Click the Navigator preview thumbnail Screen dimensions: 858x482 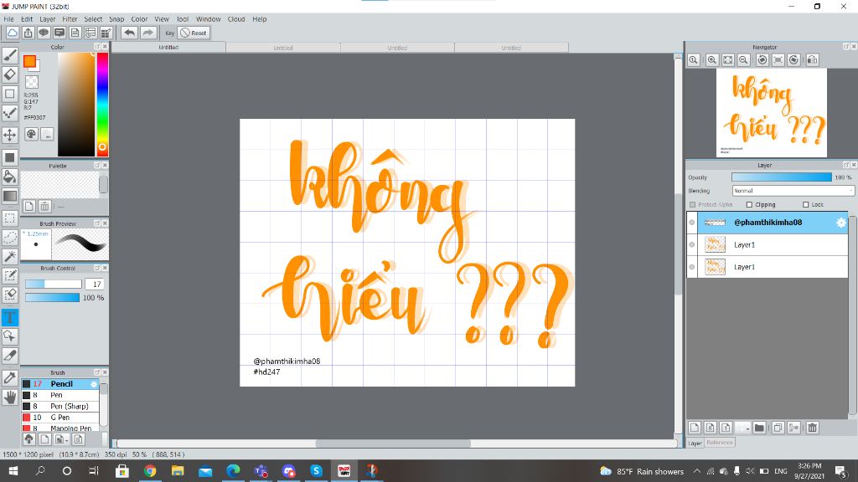772,113
